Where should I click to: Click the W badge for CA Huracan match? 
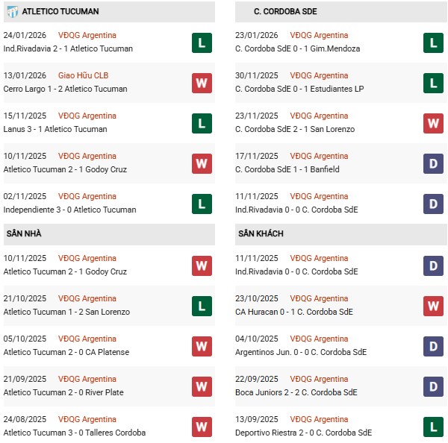433,306
